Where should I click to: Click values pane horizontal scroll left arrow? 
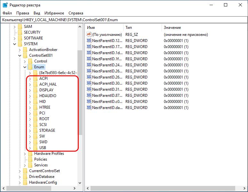point(88,188)
